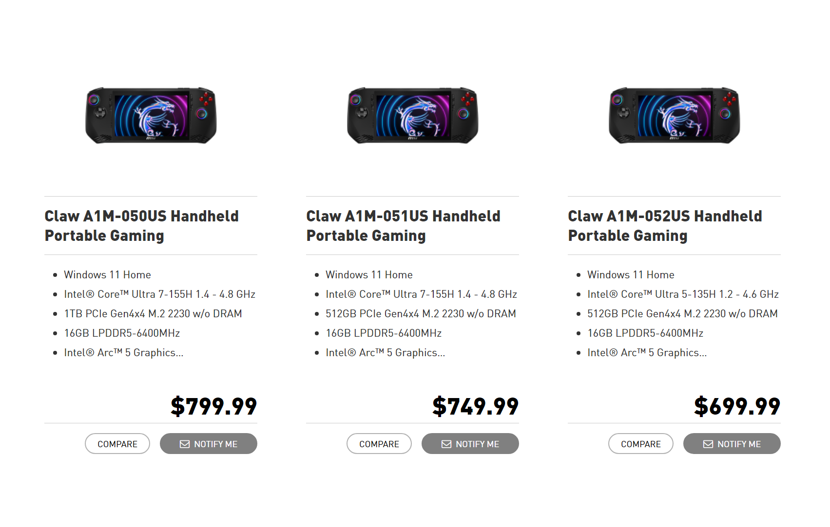Screen dimensions: 830x527
Task: Compare the Claw A1M-051US model
Action: (379, 444)
